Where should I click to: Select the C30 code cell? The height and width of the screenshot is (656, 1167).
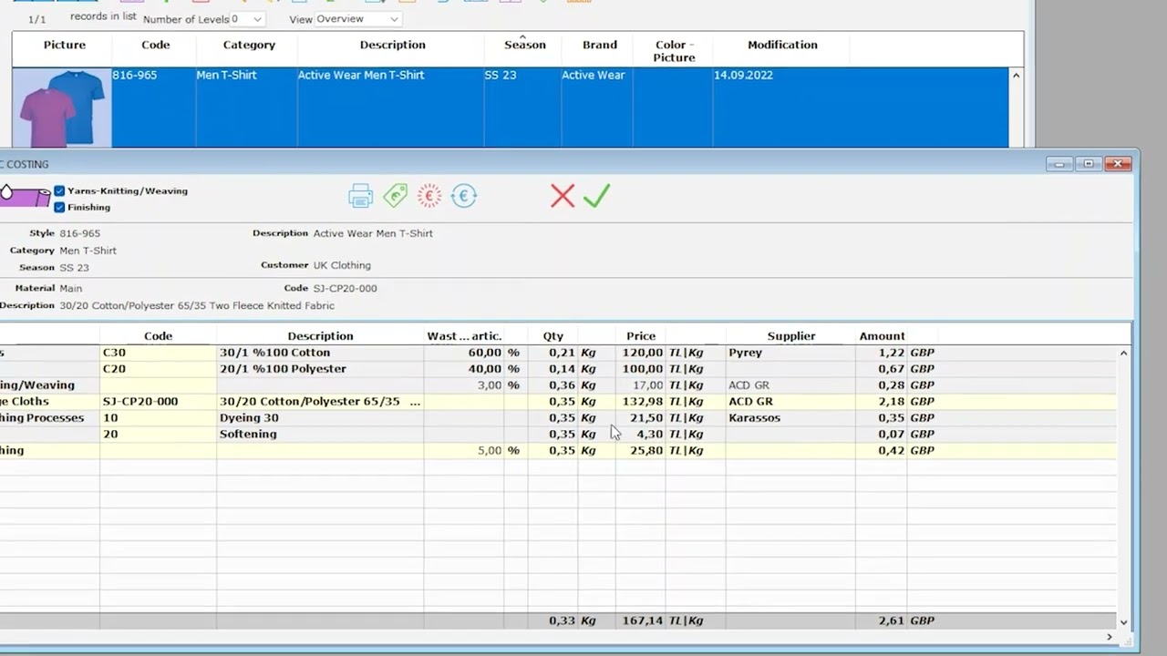pyautogui.click(x=158, y=353)
